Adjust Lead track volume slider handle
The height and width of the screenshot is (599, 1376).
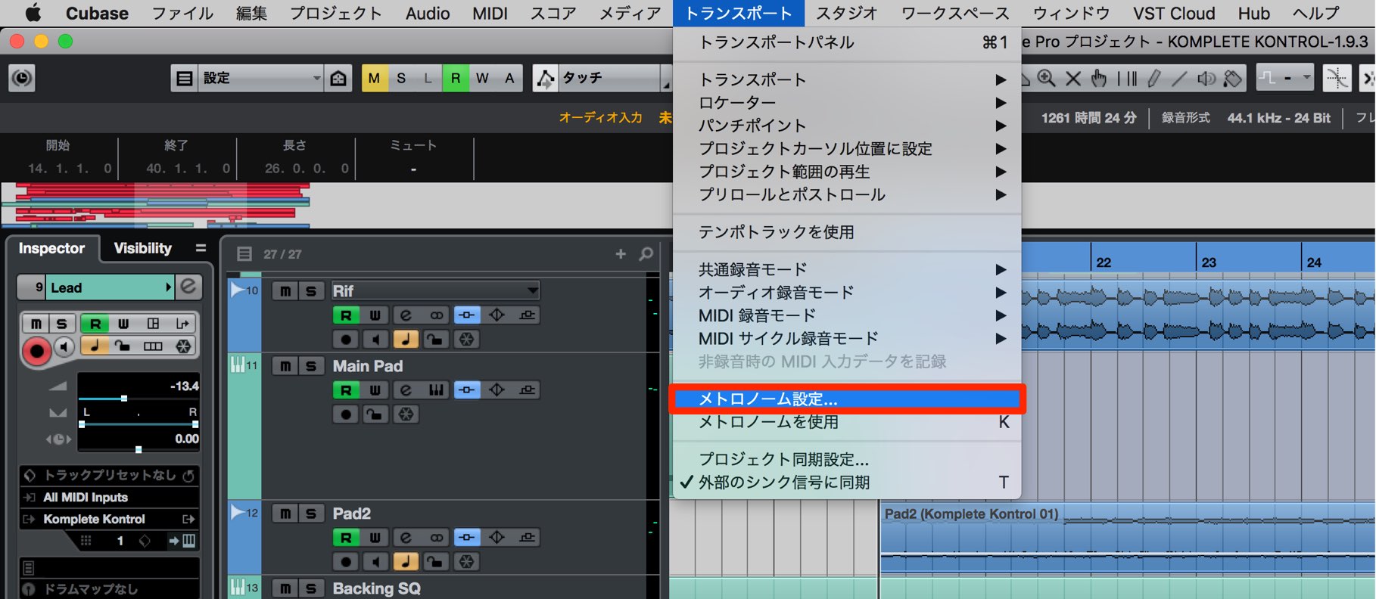tap(124, 398)
